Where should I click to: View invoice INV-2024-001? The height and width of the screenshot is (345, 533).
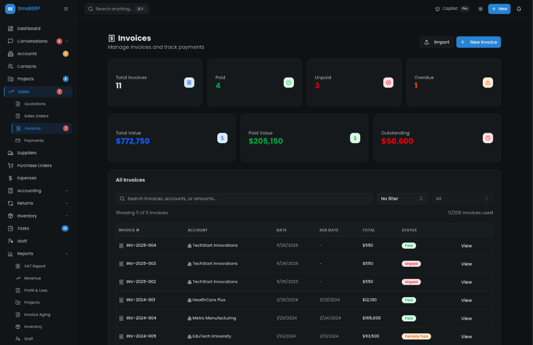466,300
